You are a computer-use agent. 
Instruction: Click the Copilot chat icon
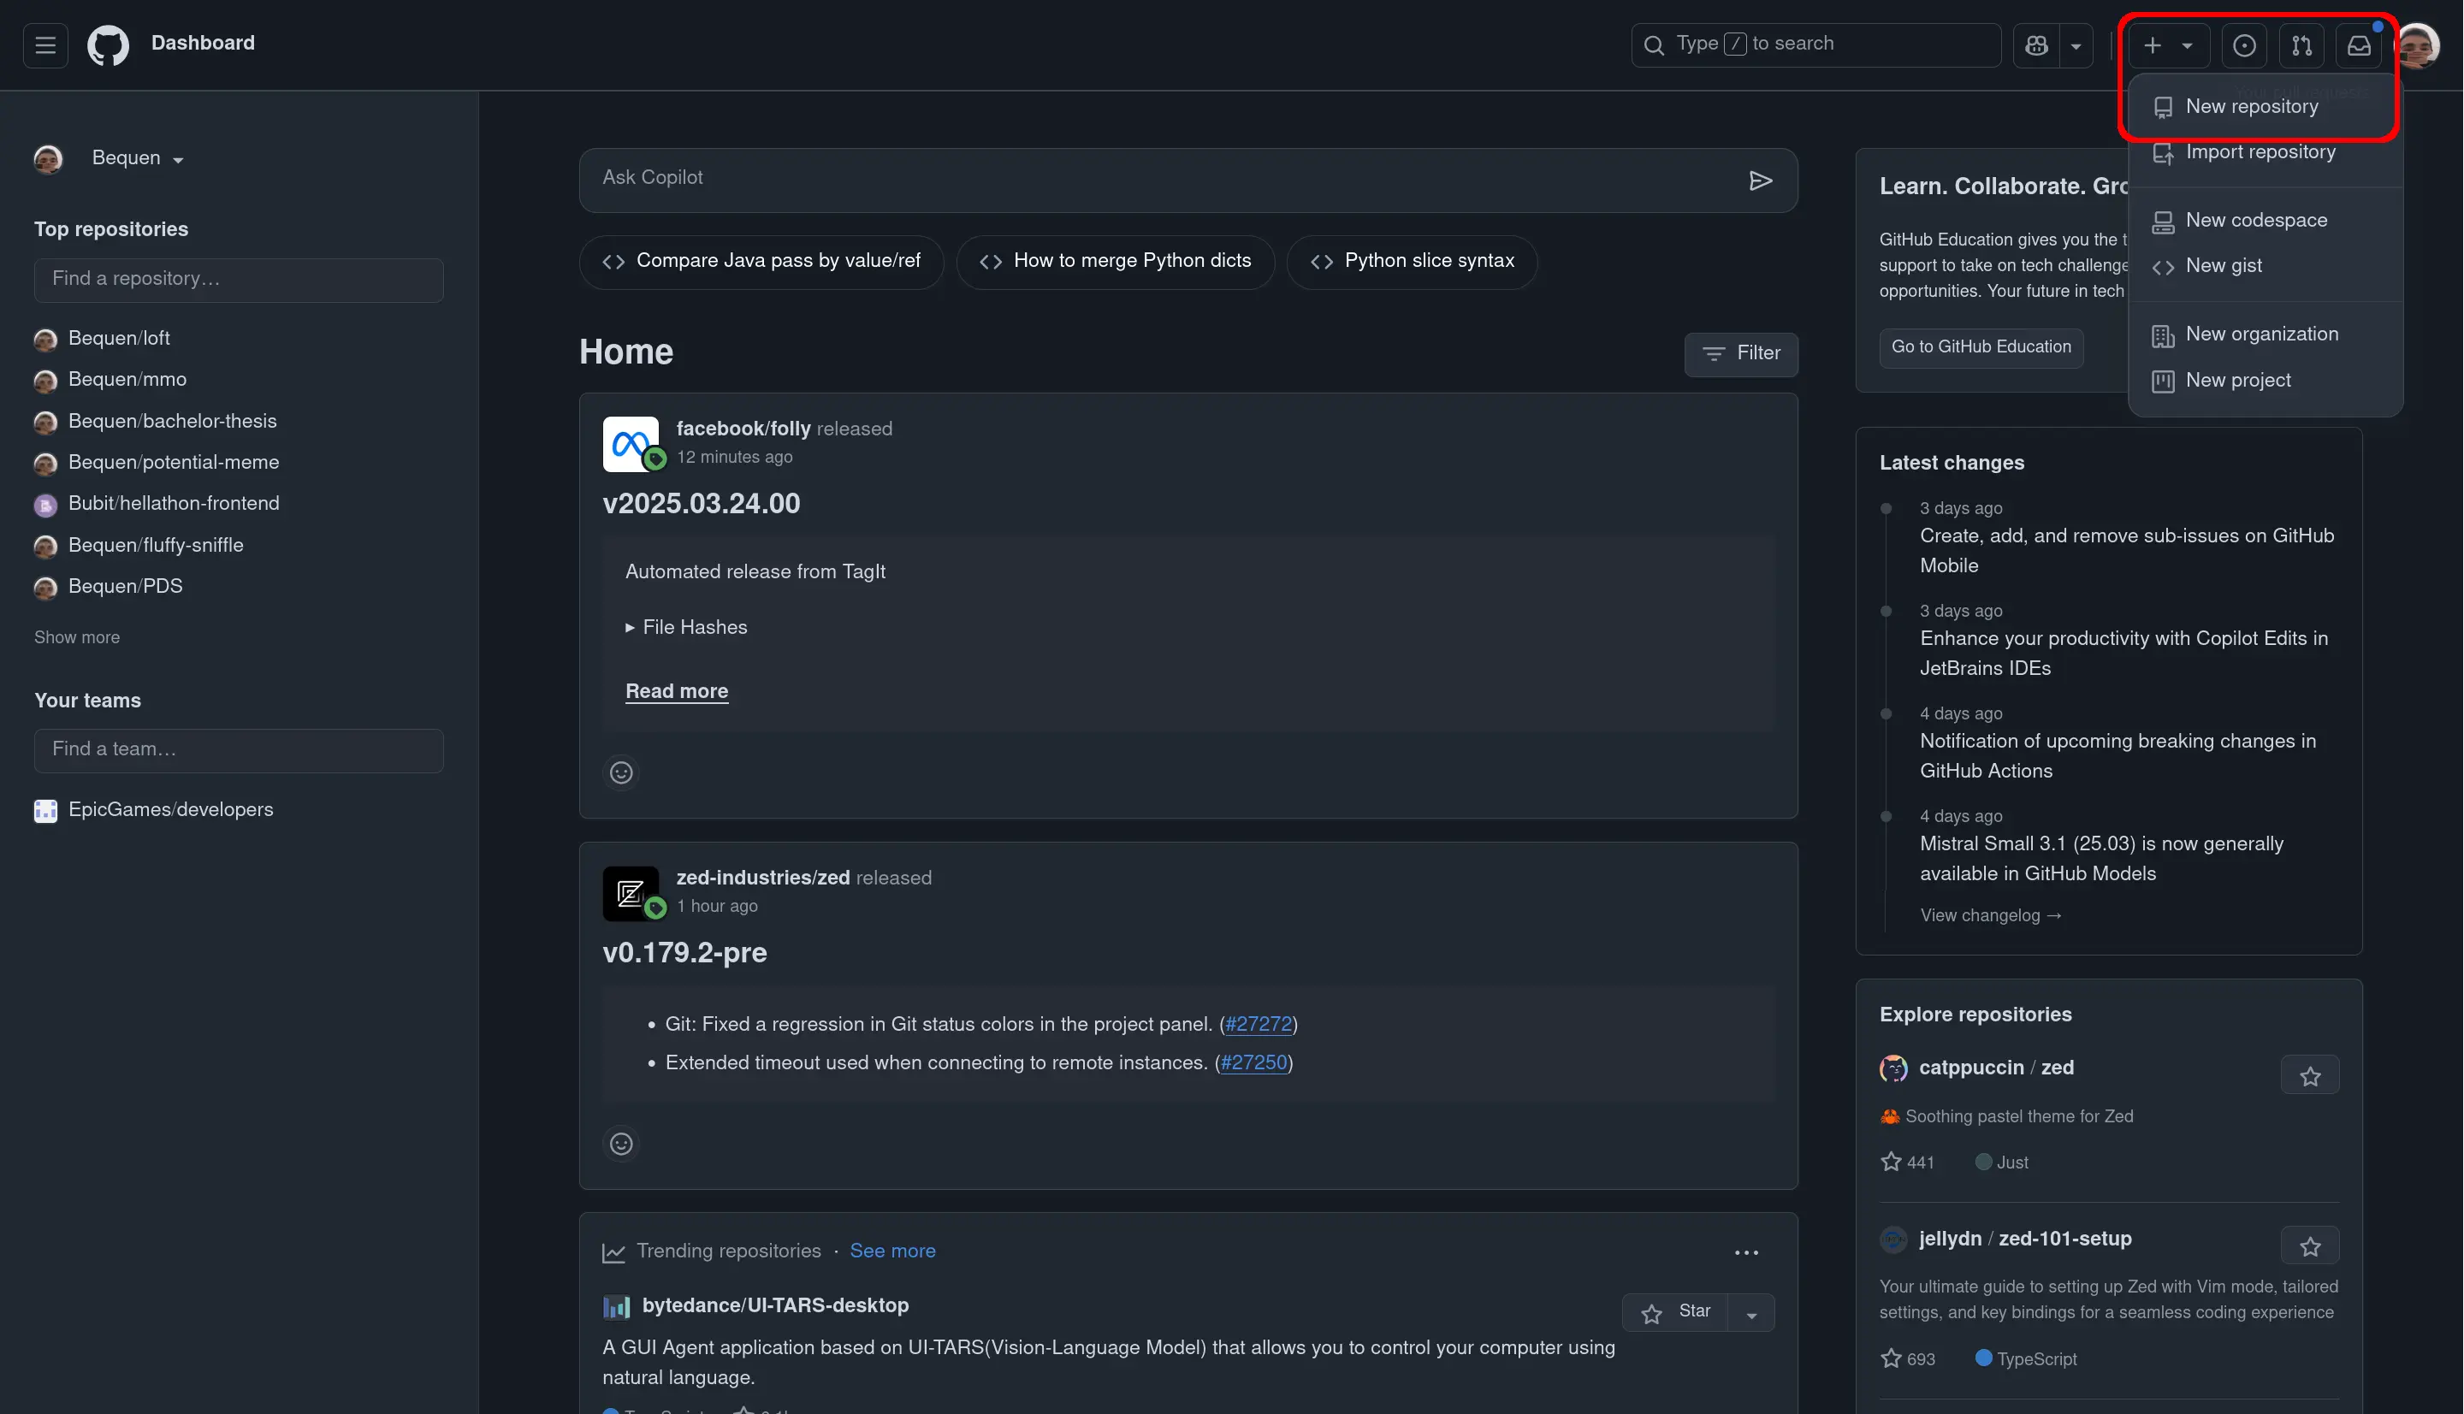pyautogui.click(x=2037, y=45)
